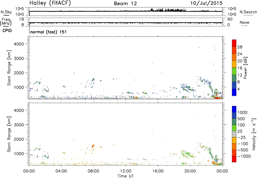This screenshot has width=257, height=178.
Task: Click the '16' tick on Power colorbar
Action: [240, 68]
